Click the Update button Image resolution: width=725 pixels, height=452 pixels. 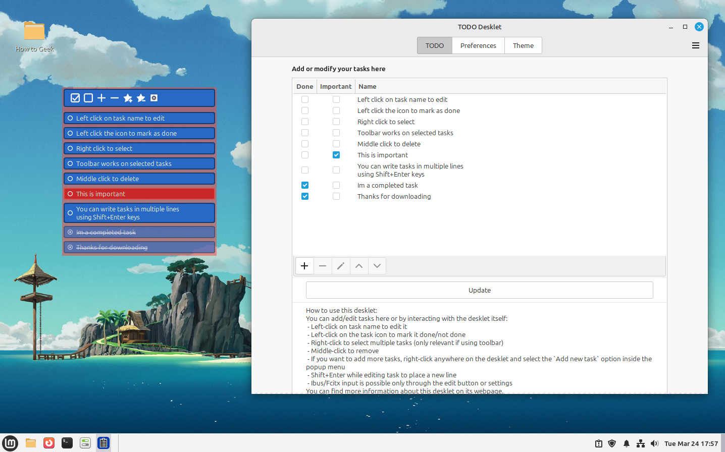coord(480,290)
